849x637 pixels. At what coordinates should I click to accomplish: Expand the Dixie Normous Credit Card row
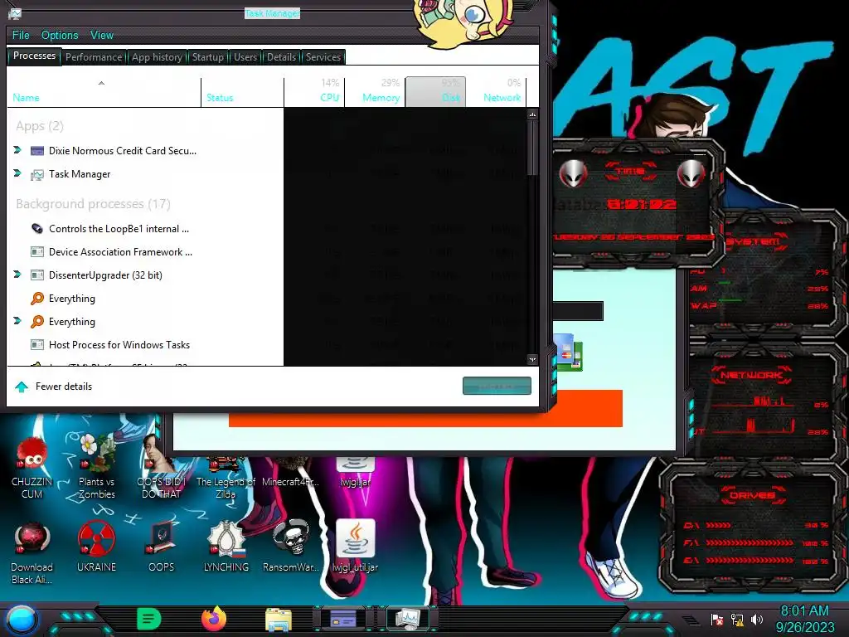17,150
